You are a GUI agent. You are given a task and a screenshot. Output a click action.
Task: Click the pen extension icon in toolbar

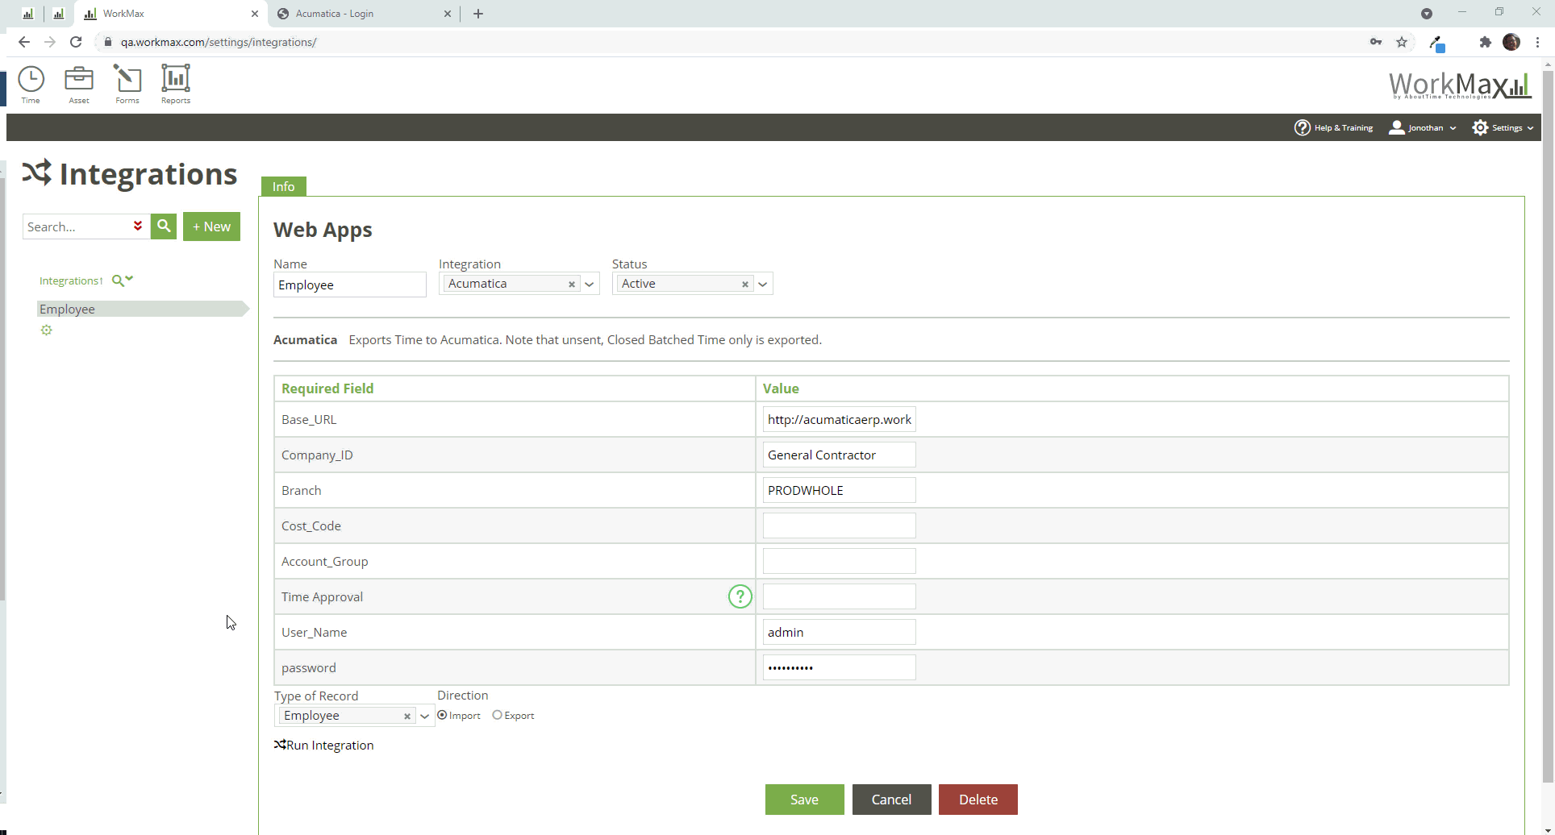point(1437,43)
